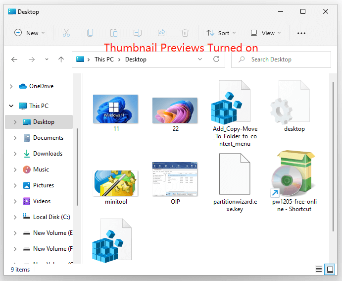Open the New item dropdown
The height and width of the screenshot is (281, 342).
pyautogui.click(x=30, y=33)
